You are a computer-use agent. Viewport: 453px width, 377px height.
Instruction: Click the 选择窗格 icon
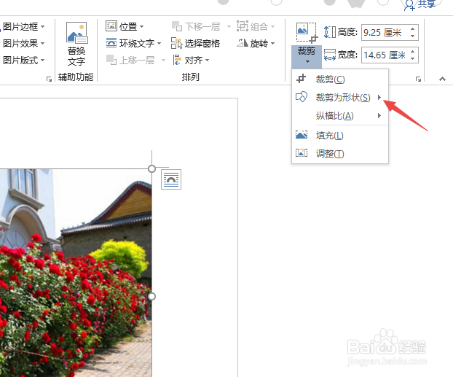(176, 43)
